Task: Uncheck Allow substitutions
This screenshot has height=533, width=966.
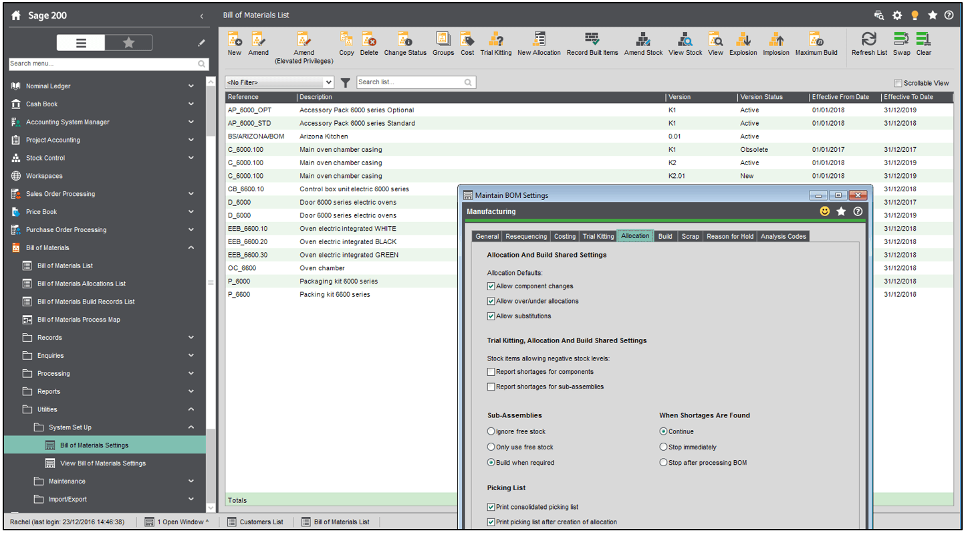Action: (491, 316)
